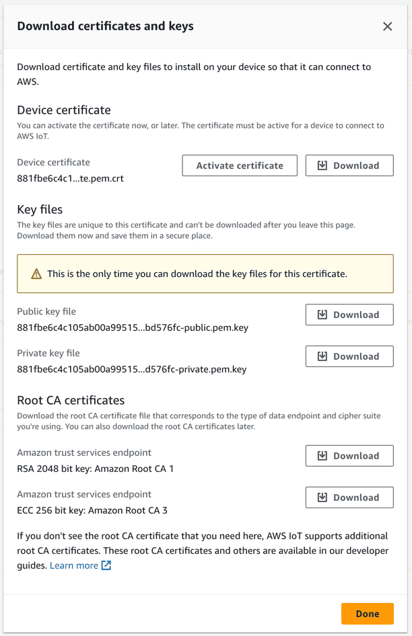Select the public key filename text
The height and width of the screenshot is (636, 412).
click(132, 328)
